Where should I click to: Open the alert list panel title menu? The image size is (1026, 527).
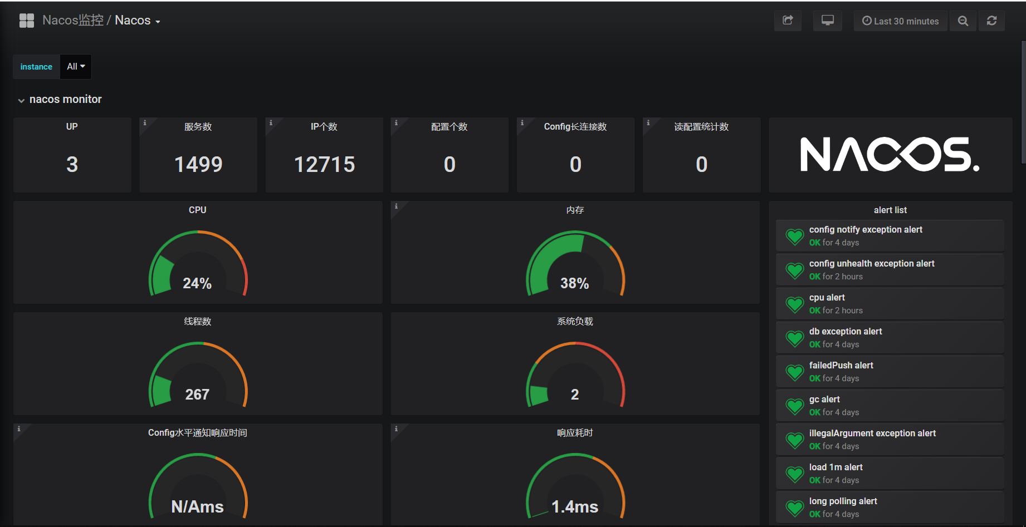890,210
